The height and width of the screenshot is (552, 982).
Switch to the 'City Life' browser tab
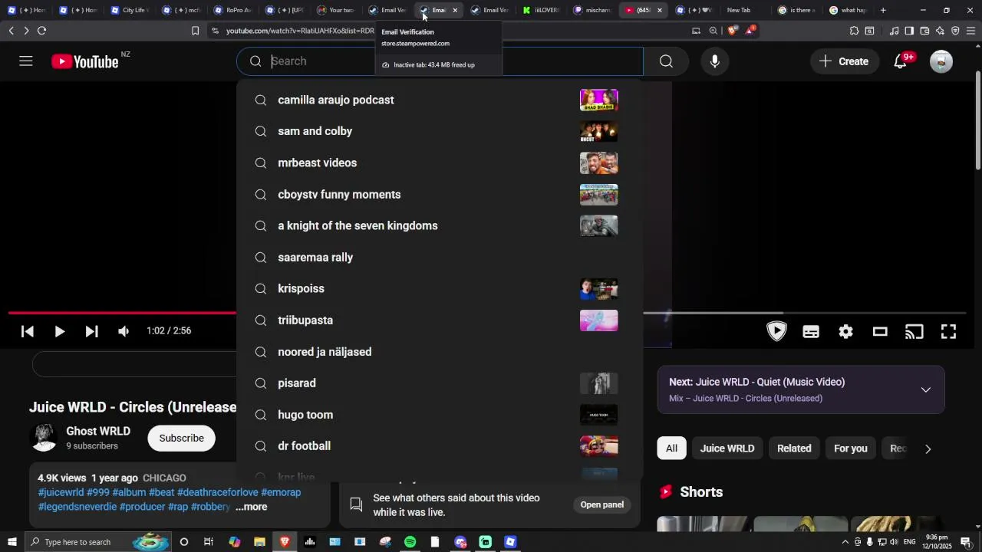coord(130,10)
